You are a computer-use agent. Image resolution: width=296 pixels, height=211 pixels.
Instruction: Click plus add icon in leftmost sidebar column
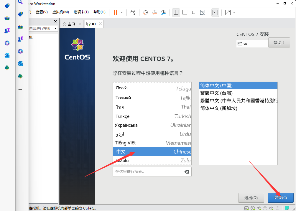pyautogui.click(x=7, y=81)
